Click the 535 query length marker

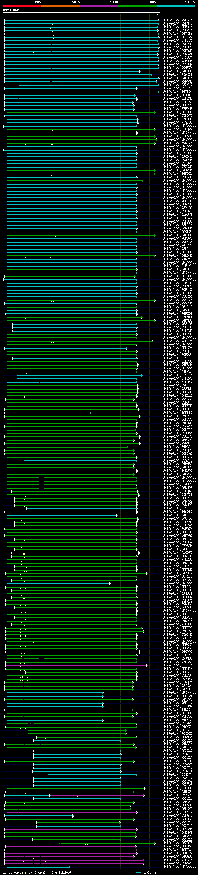click(x=156, y=15)
